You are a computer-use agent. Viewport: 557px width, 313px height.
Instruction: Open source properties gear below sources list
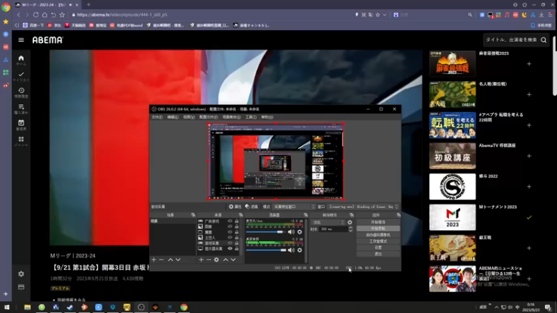tap(217, 259)
